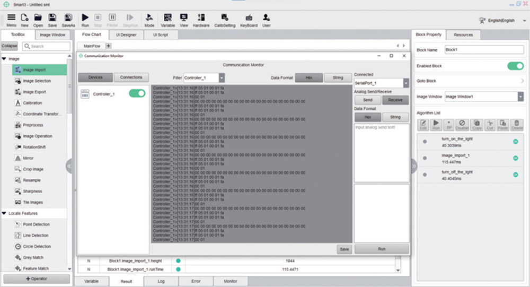The image size is (530, 287).
Task: Add a new flow tab with plus
Action: click(109, 46)
